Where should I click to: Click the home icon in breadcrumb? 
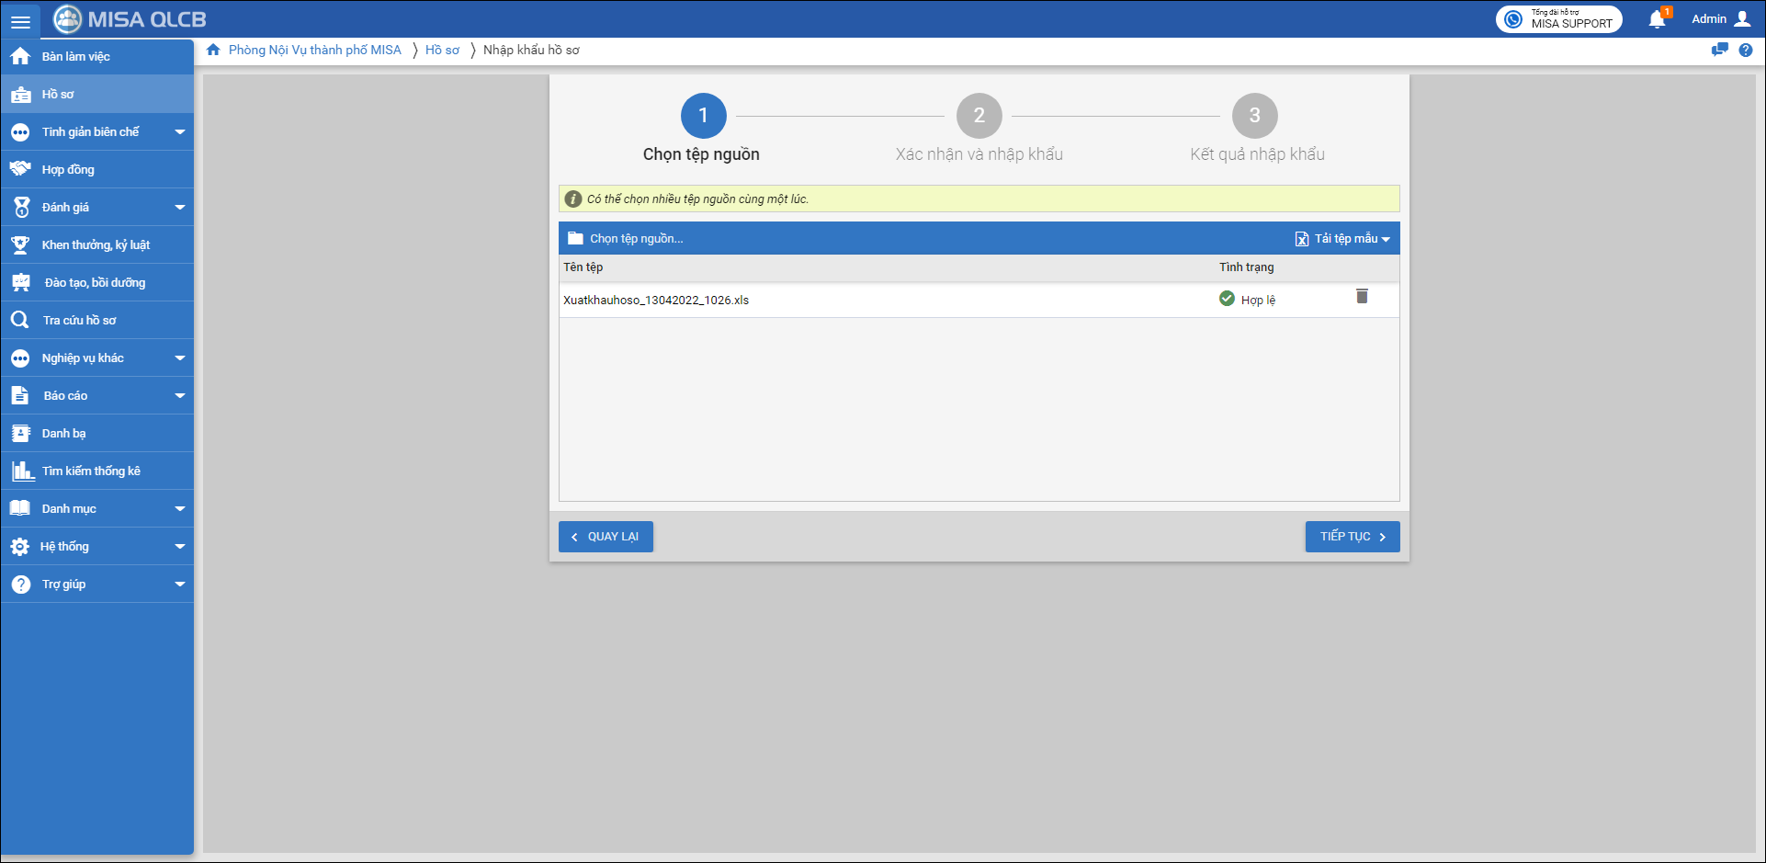click(213, 51)
